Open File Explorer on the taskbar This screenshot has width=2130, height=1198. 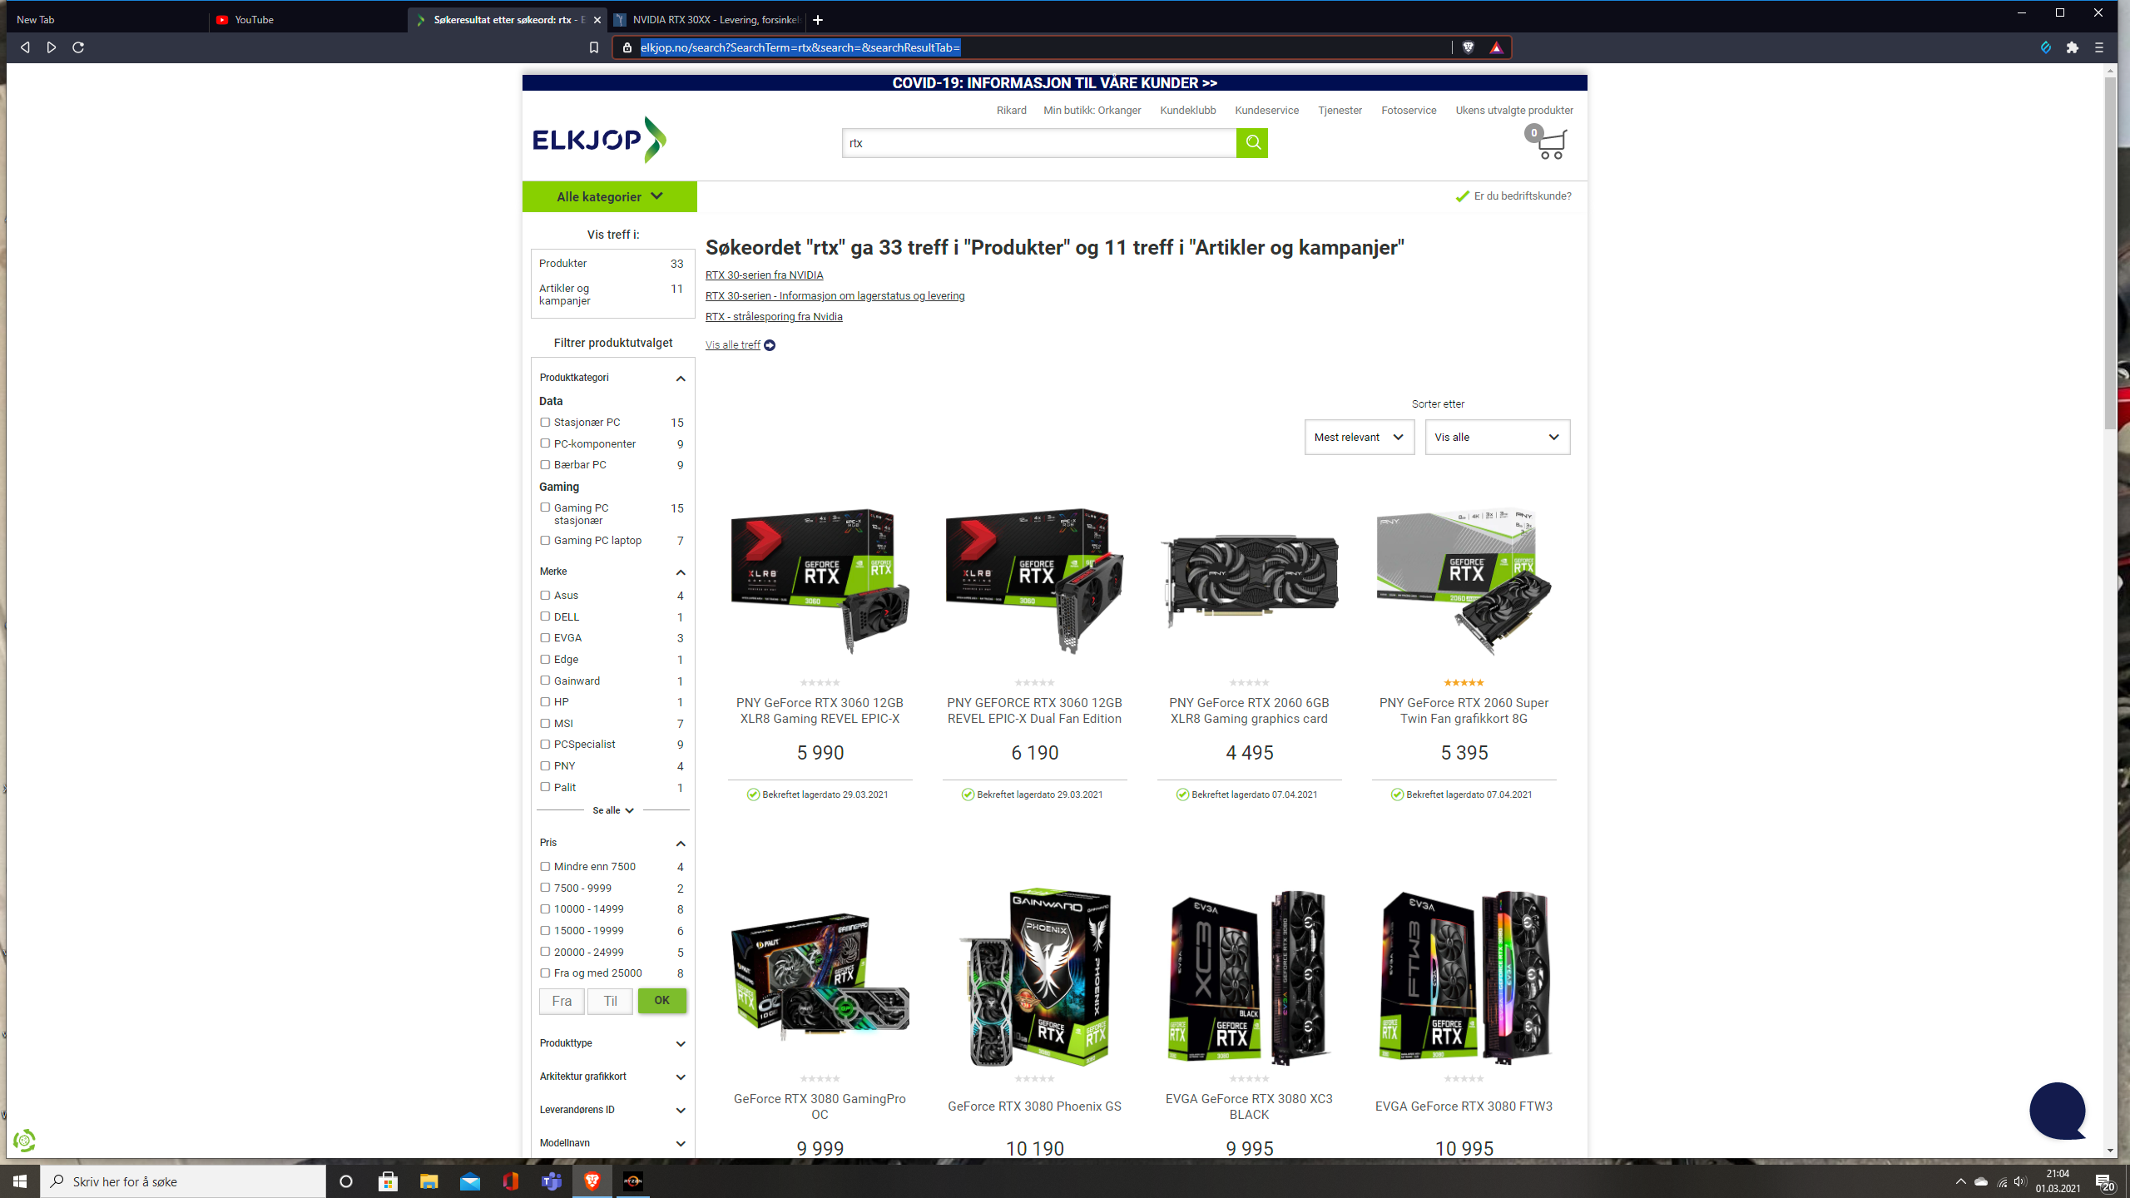point(428,1181)
